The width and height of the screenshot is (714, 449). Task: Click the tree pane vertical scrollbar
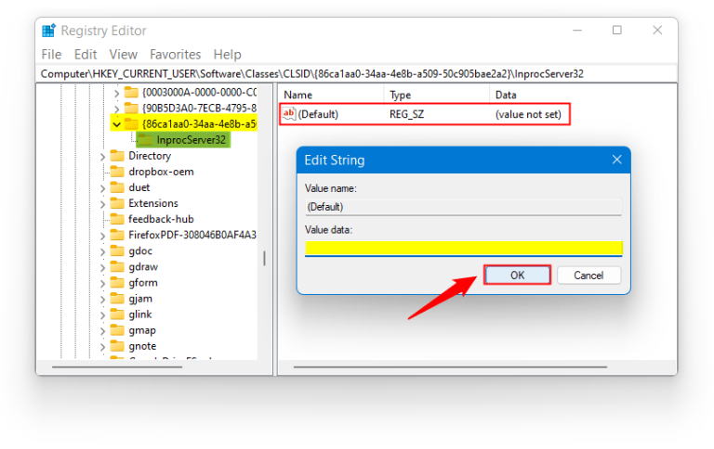[265, 258]
